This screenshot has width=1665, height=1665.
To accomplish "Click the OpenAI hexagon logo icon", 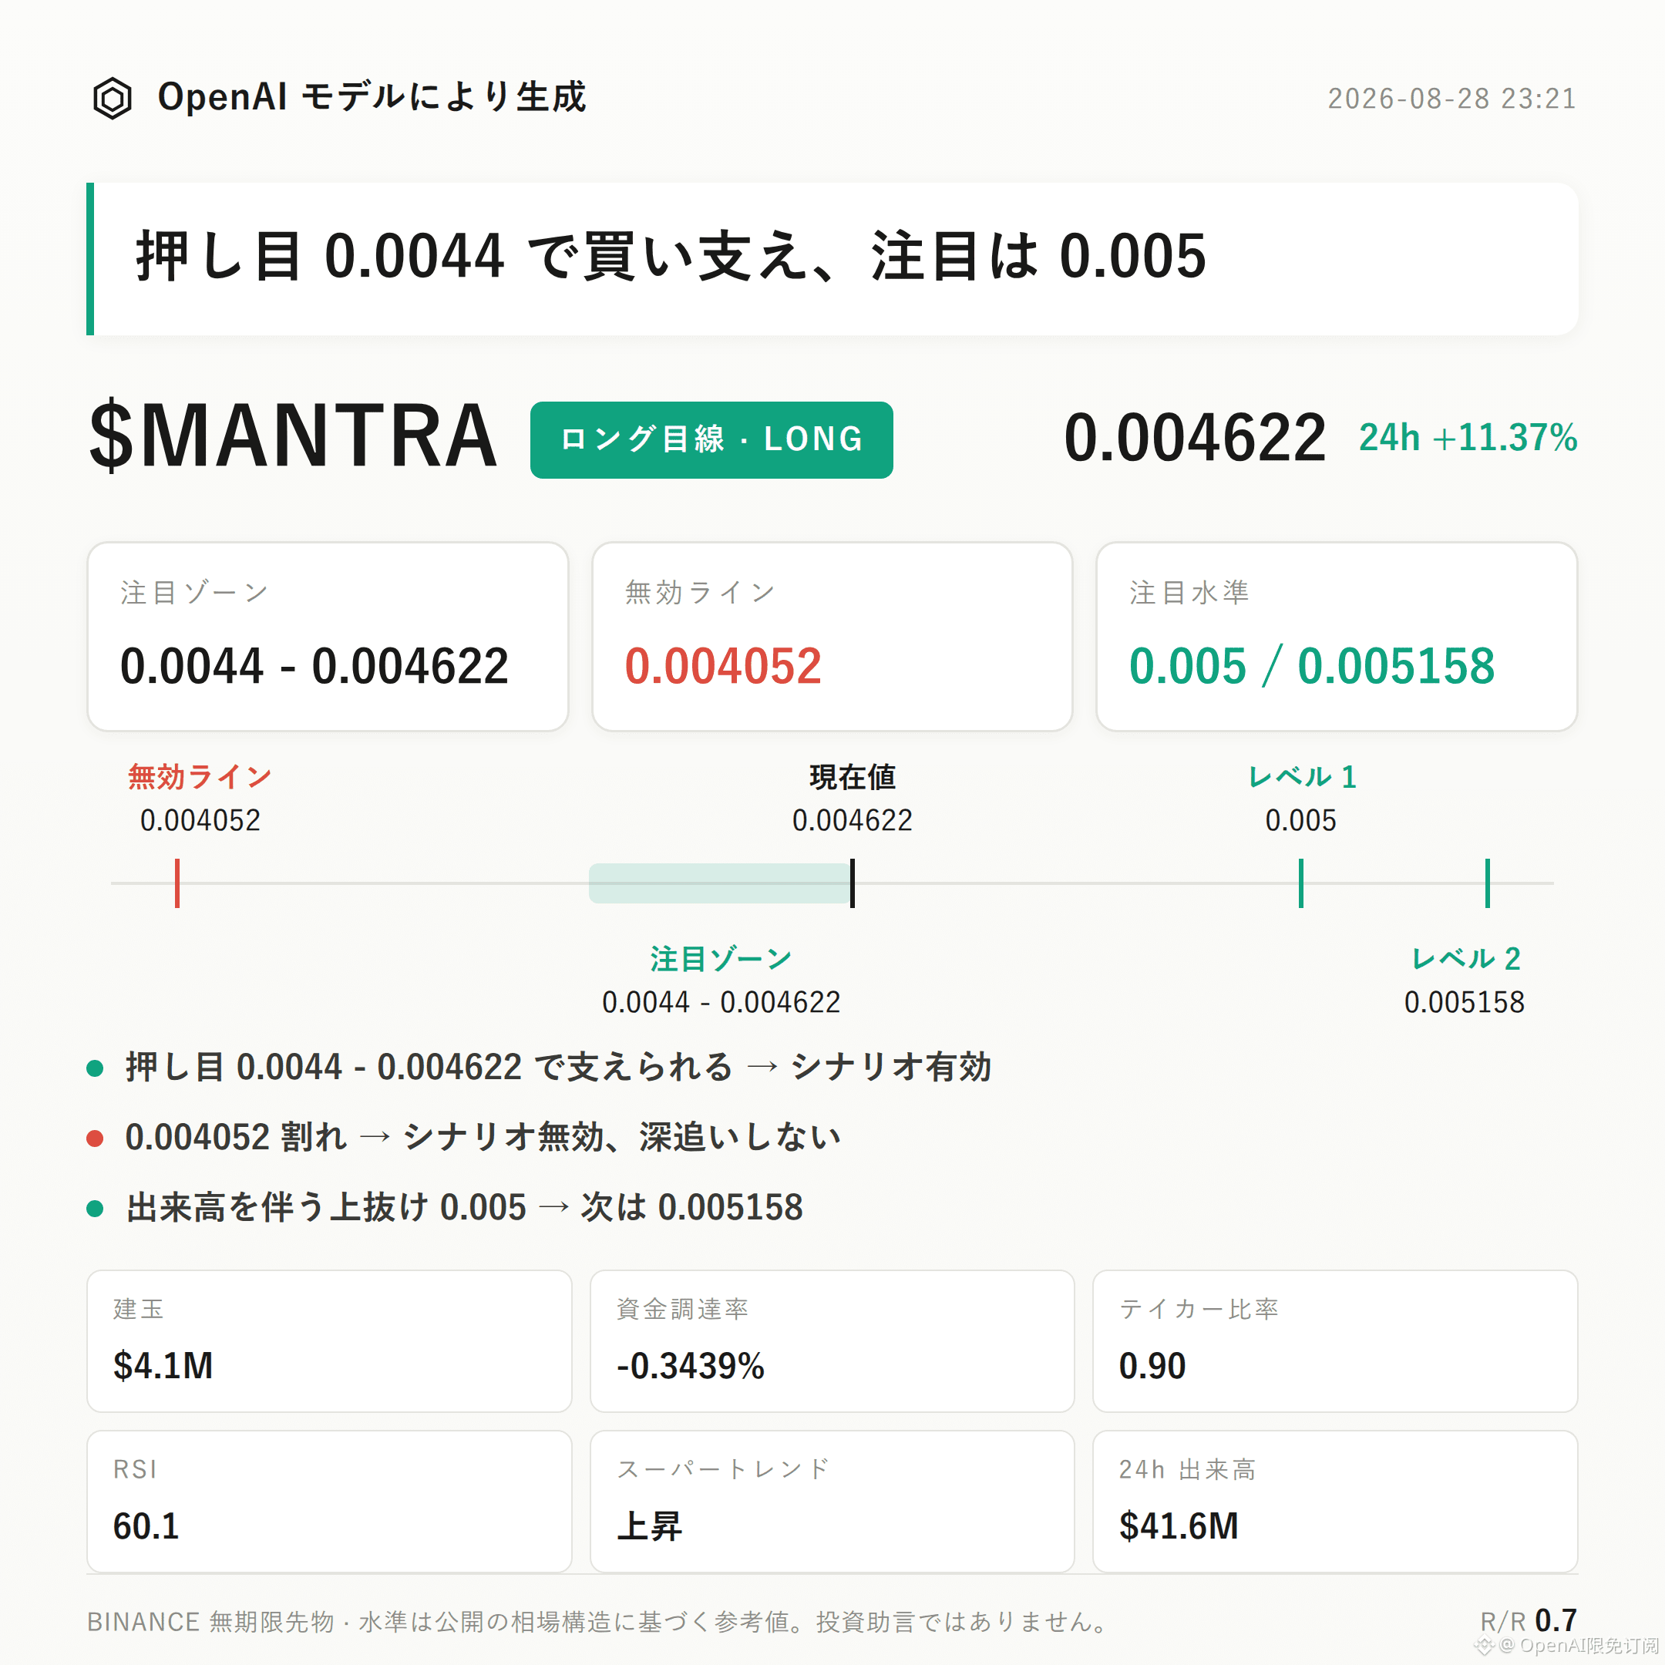I will pos(112,98).
